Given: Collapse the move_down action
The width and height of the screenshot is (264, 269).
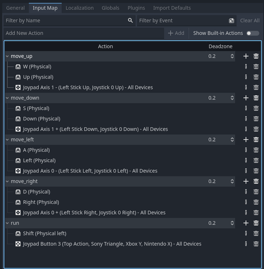Looking at the screenshot, I should pyautogui.click(x=7, y=98).
